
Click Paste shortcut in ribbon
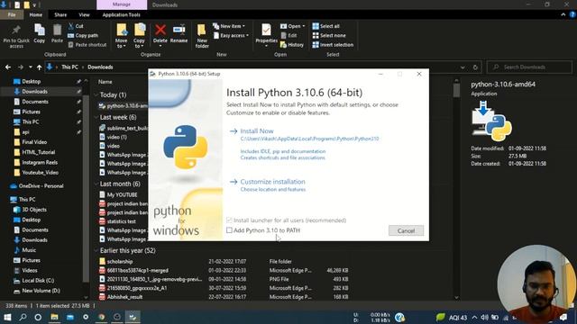[x=87, y=45]
